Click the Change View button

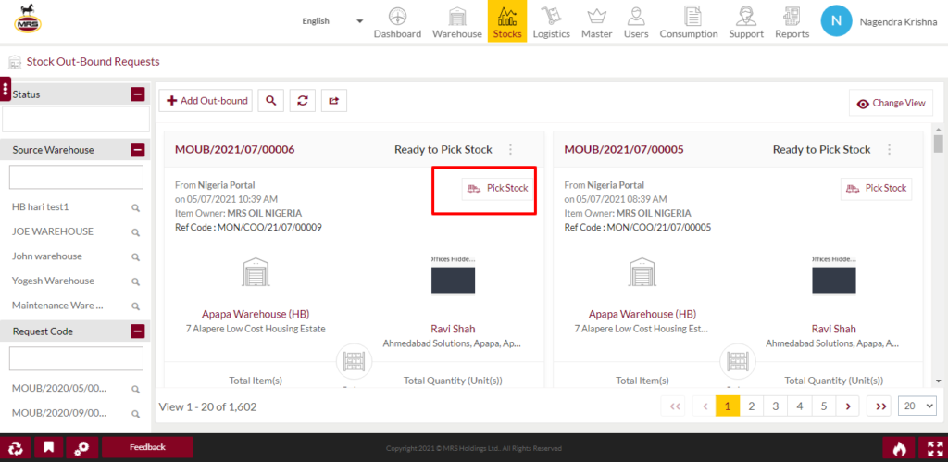(891, 104)
